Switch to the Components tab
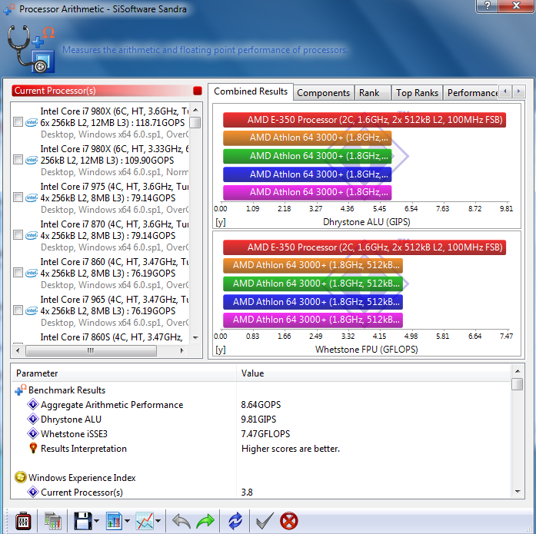 click(x=324, y=93)
